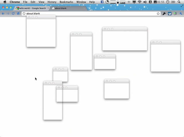This screenshot has width=184, height=137.
Task: Open the History menu
Action: (52, 2)
